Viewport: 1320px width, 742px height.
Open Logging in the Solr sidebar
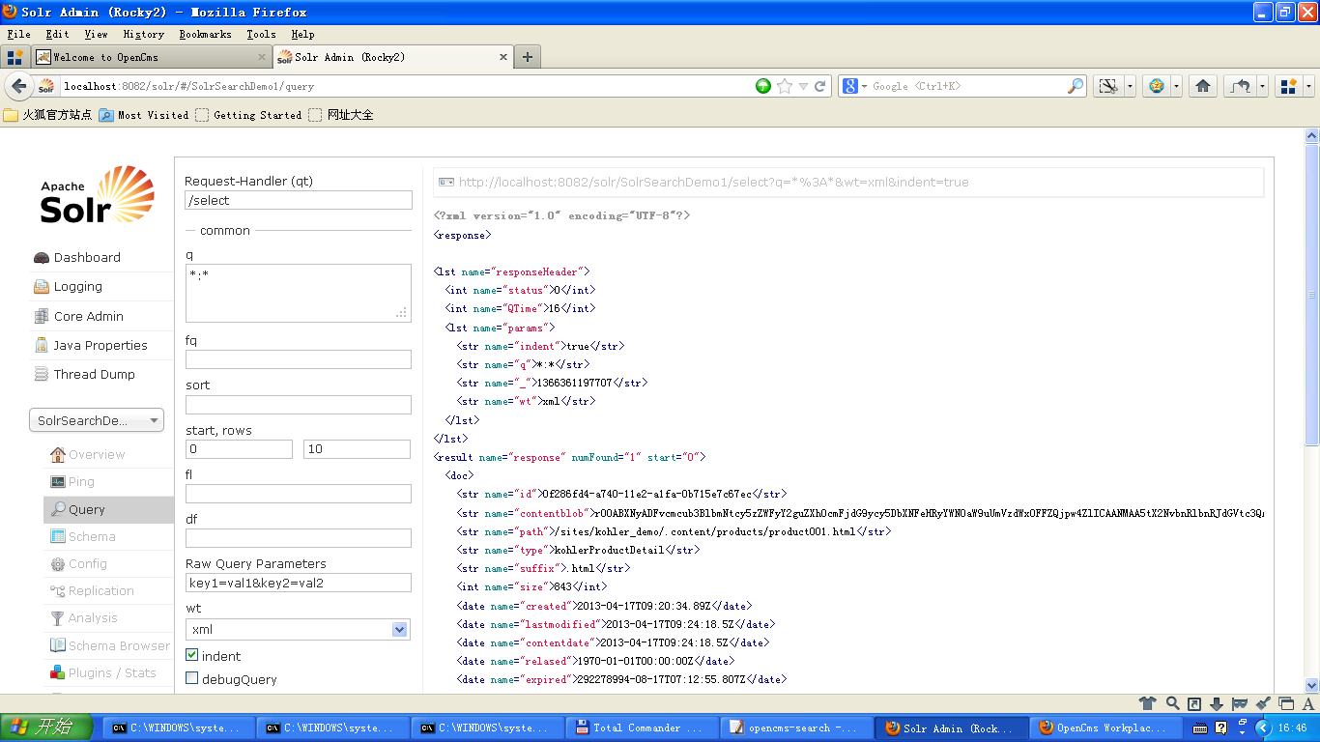77,286
